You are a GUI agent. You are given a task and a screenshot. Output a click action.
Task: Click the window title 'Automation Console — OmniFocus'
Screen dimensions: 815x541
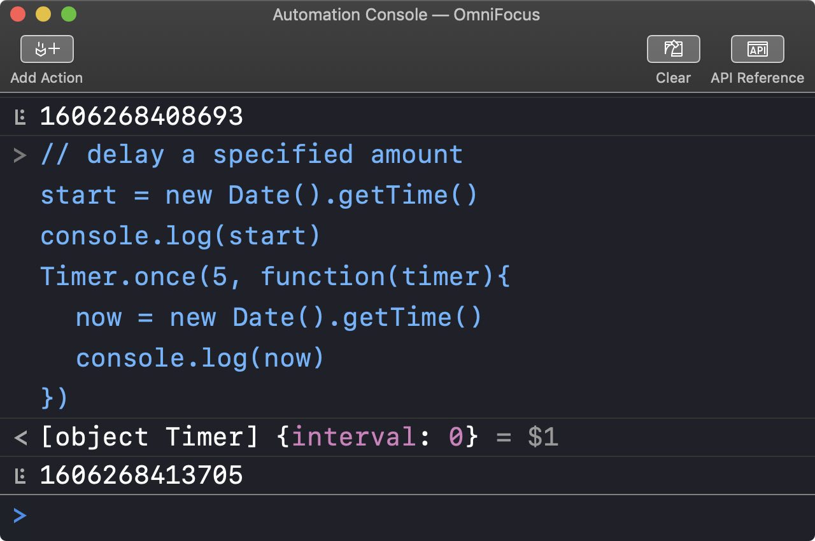(x=406, y=15)
